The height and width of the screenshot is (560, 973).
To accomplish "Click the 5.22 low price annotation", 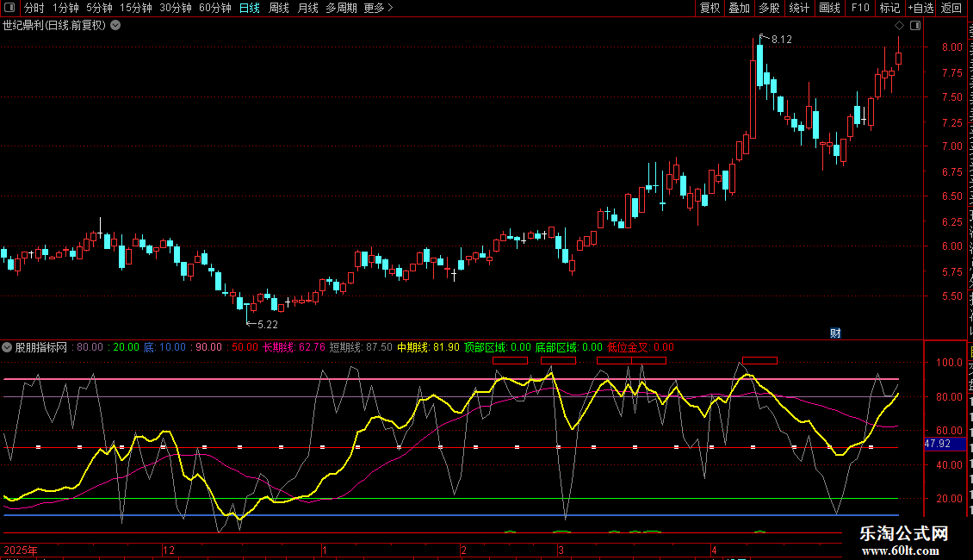I will pyautogui.click(x=268, y=325).
